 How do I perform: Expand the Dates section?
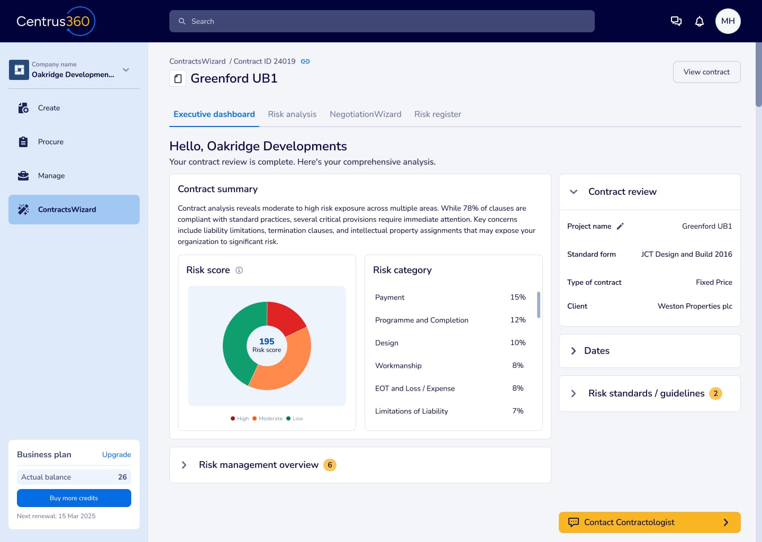tap(574, 351)
